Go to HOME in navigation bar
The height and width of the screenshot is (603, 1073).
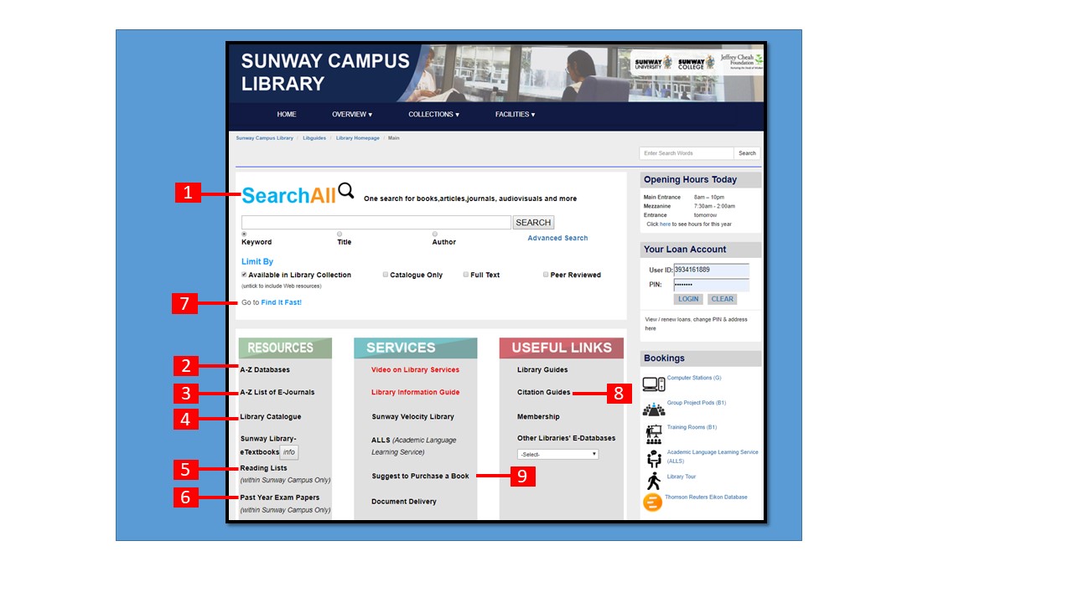pyautogui.click(x=287, y=115)
